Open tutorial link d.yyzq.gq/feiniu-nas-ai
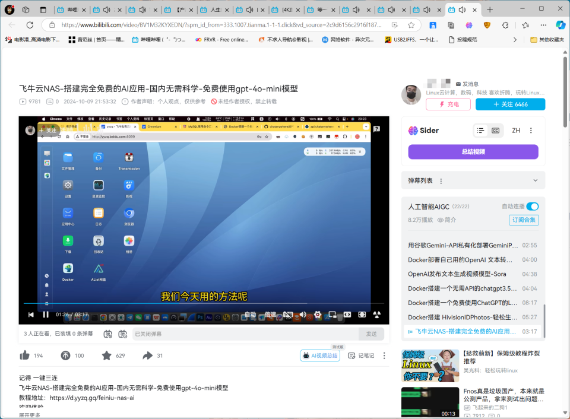Image resolution: width=570 pixels, height=419 pixels. coord(92,398)
